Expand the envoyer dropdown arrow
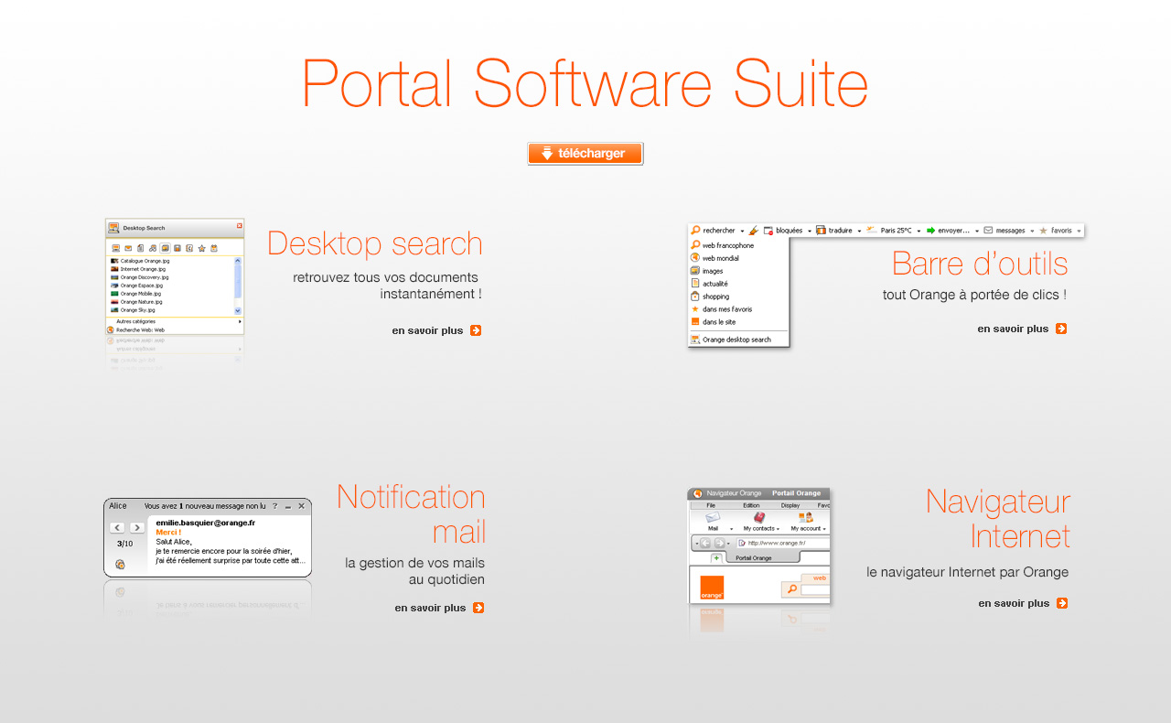The height and width of the screenshot is (723, 1171). [x=976, y=232]
